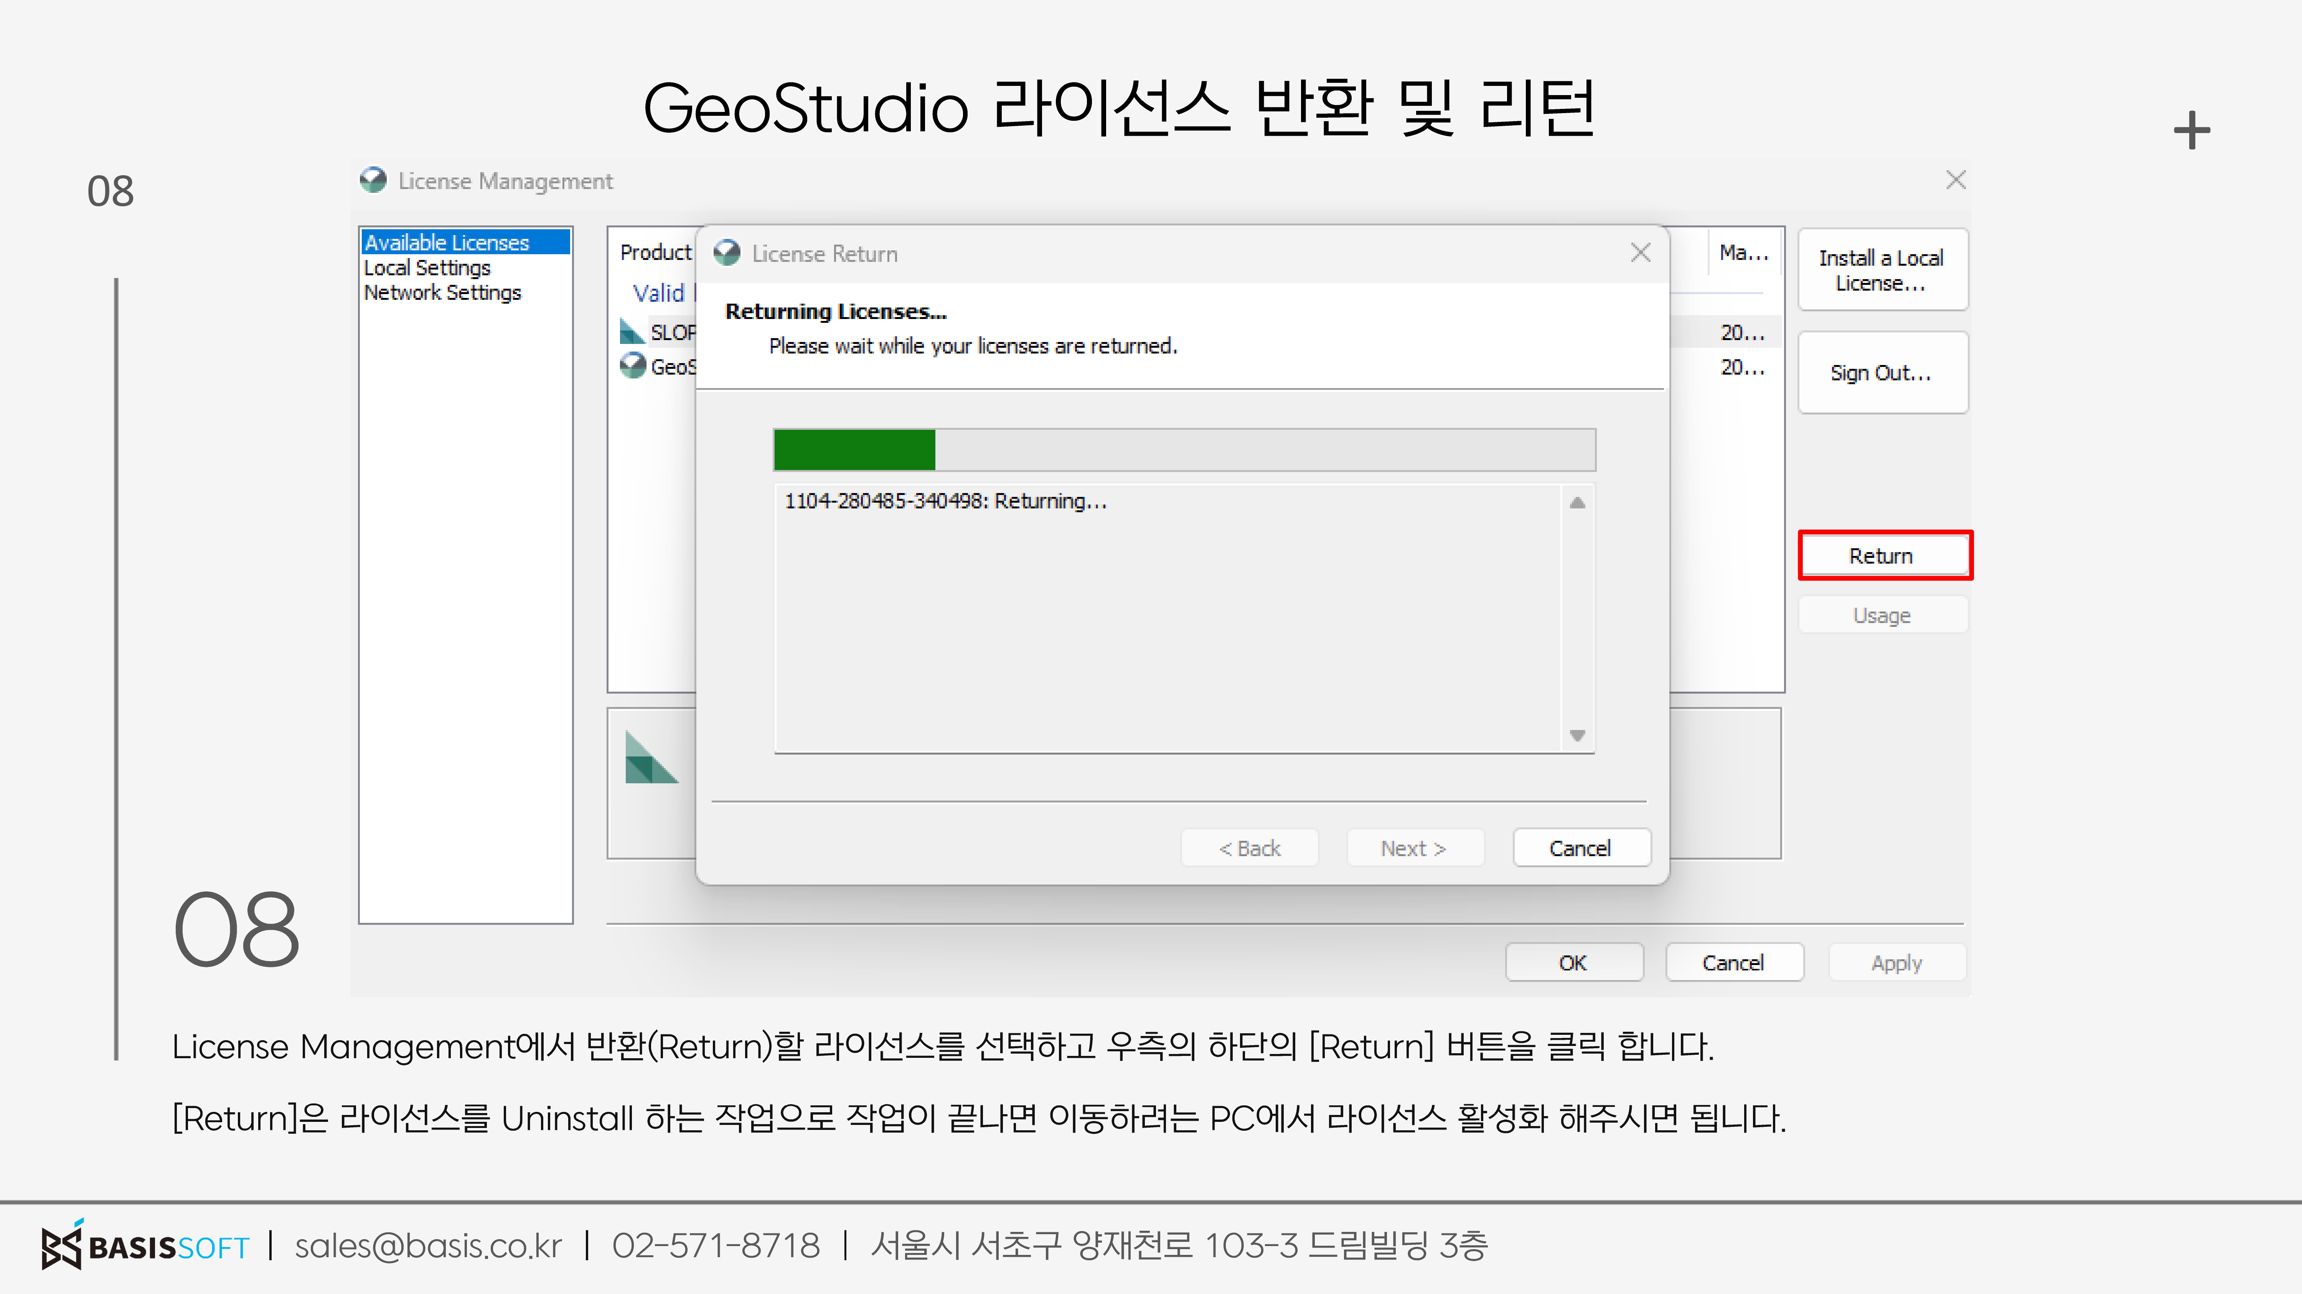Select the SLOPE product triangle icon
The height and width of the screenshot is (1294, 2302).
pyautogui.click(x=632, y=331)
